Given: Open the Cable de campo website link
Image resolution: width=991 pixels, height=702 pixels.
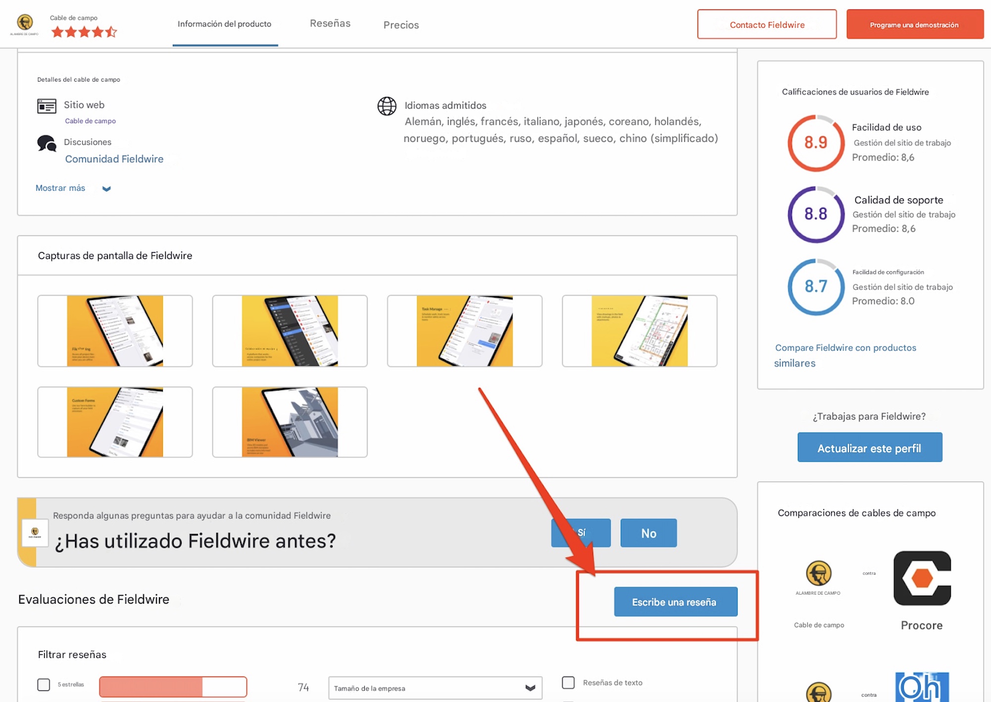Looking at the screenshot, I should (90, 121).
